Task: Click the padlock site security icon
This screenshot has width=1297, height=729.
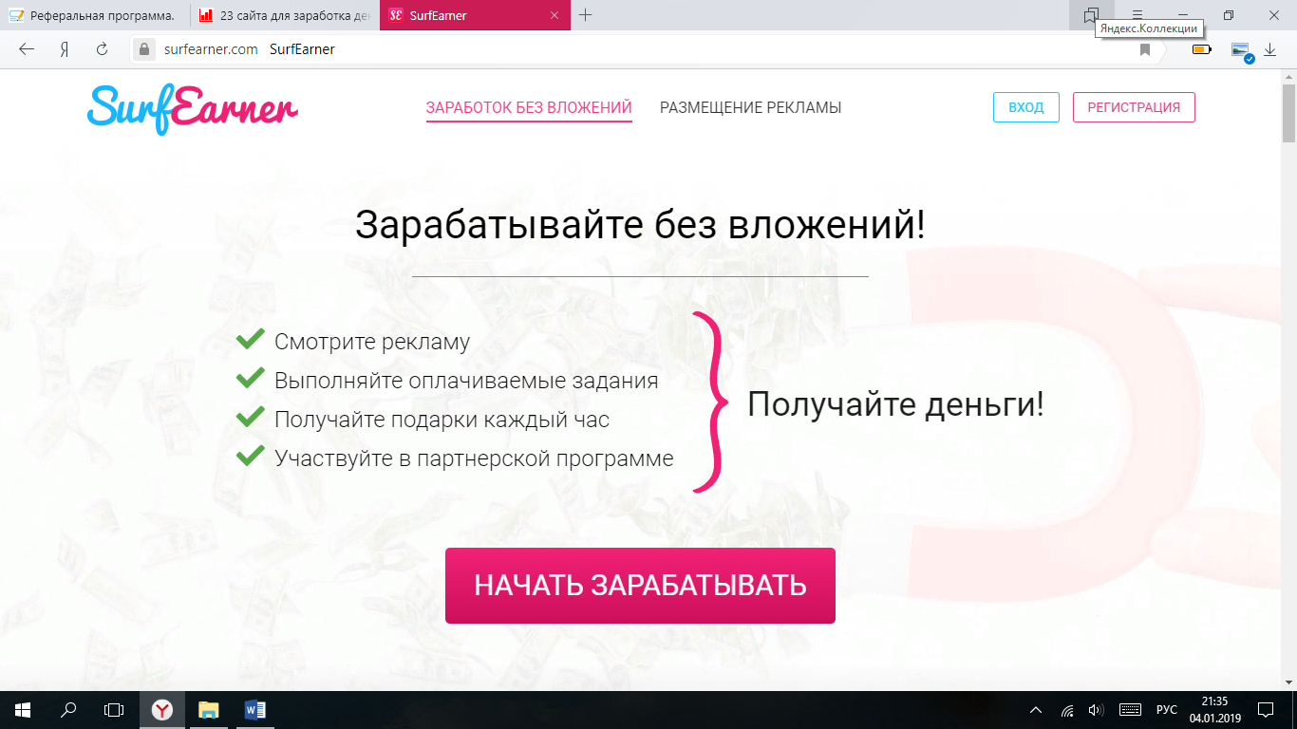Action: click(144, 49)
